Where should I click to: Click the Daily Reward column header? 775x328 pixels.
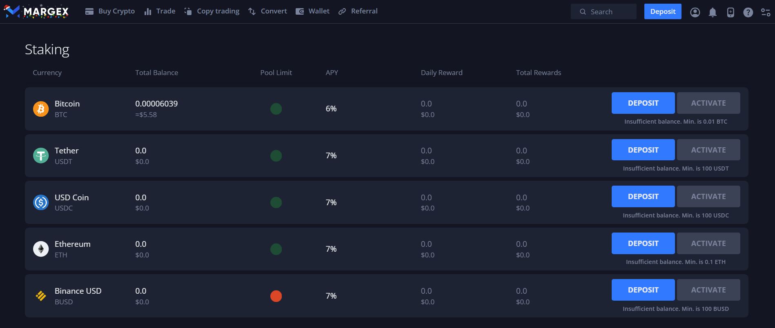point(441,73)
